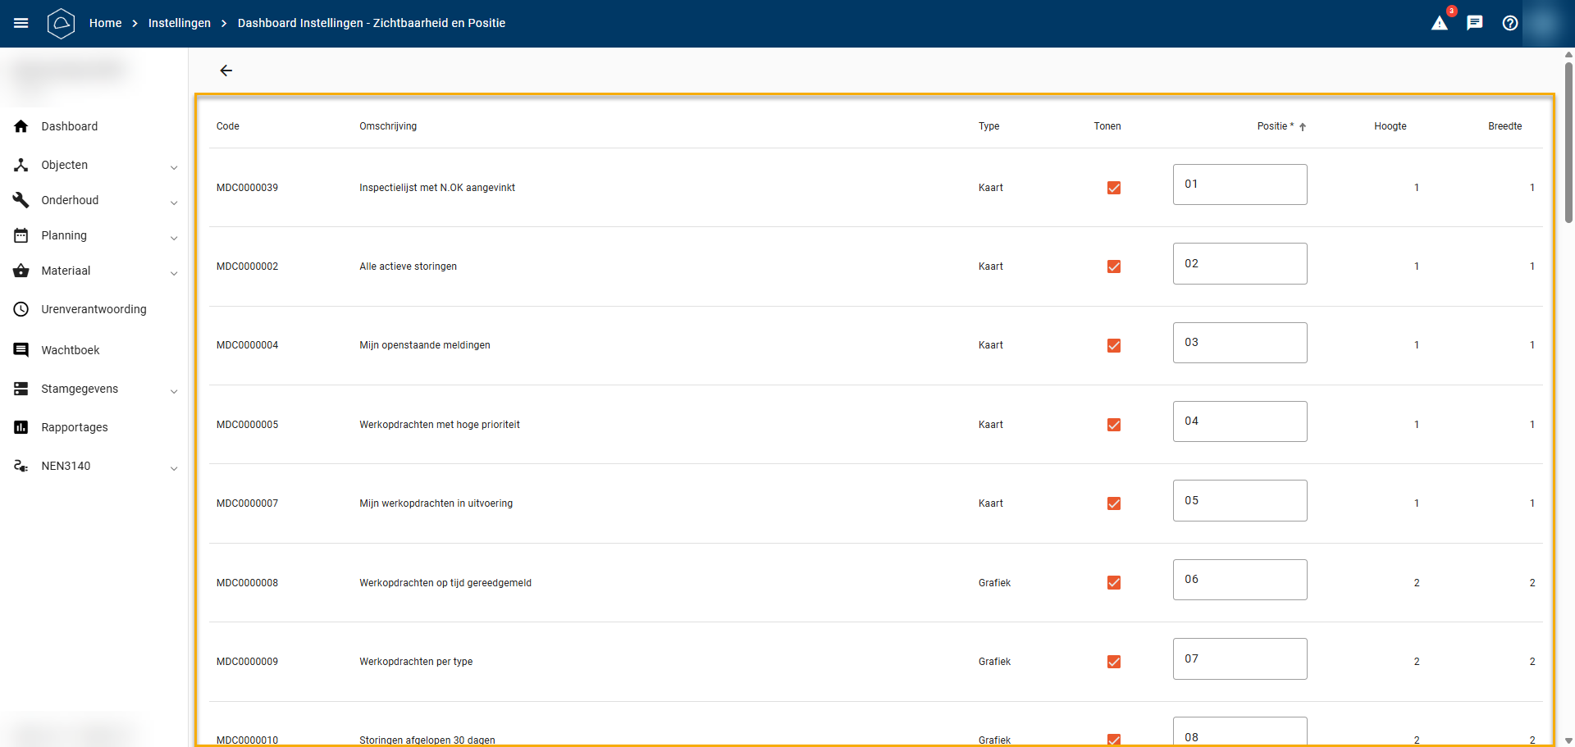Screen dimensions: 1575x747
Task: Click the application logo icon
Action: click(x=61, y=23)
